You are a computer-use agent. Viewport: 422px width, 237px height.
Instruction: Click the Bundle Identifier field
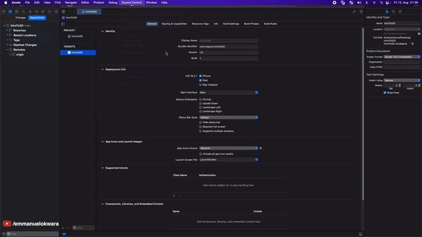(x=229, y=47)
